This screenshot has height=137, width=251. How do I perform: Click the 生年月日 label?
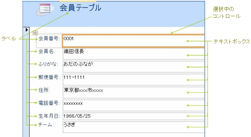click(49, 116)
